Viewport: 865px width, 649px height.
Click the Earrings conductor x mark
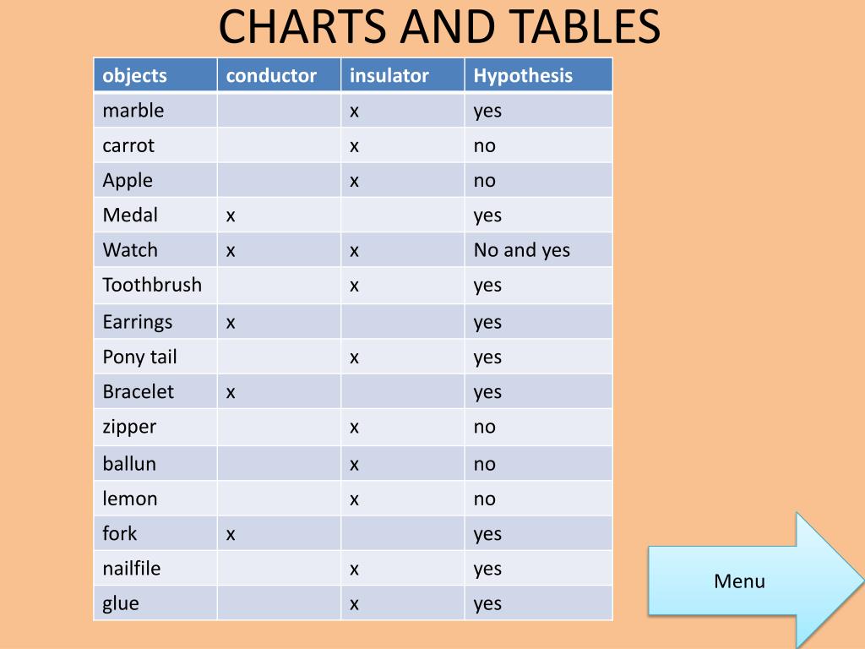[x=231, y=323]
